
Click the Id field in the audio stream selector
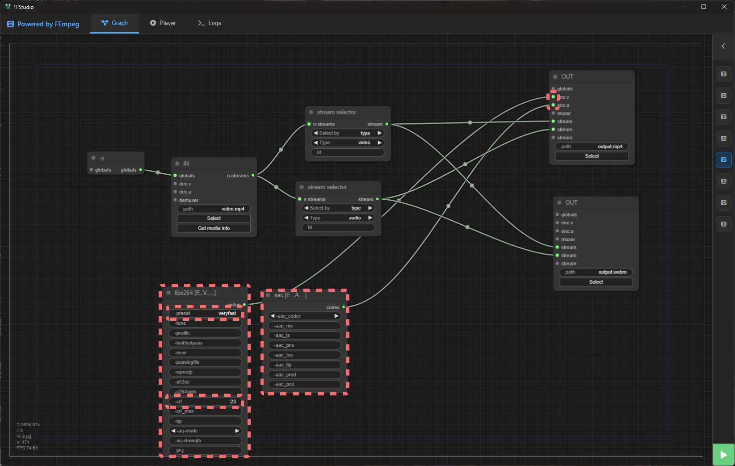[x=338, y=227]
